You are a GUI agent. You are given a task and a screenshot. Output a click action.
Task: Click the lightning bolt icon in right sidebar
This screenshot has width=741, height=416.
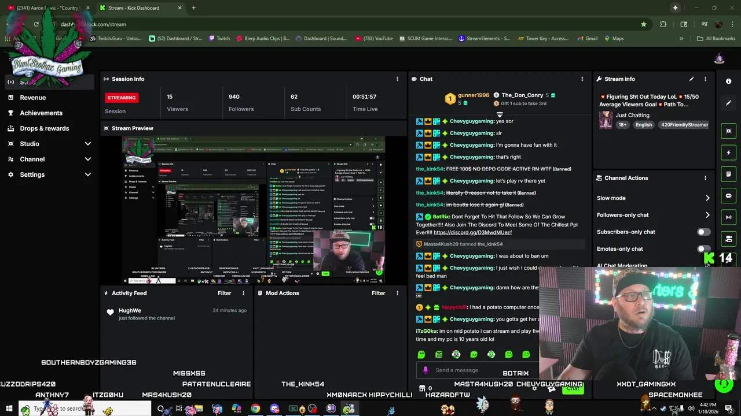(x=729, y=153)
